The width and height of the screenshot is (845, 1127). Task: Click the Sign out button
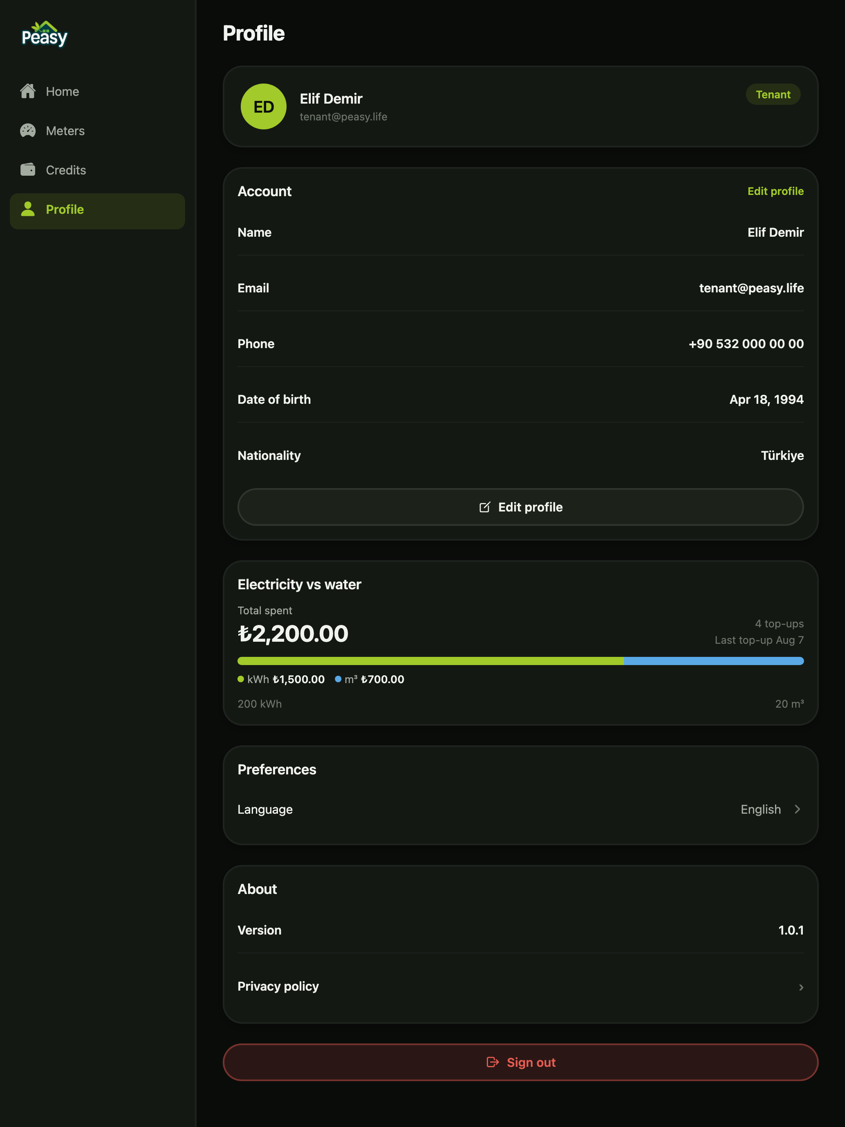pyautogui.click(x=520, y=1062)
